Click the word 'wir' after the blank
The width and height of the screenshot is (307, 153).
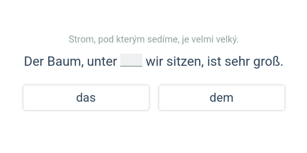tap(154, 61)
